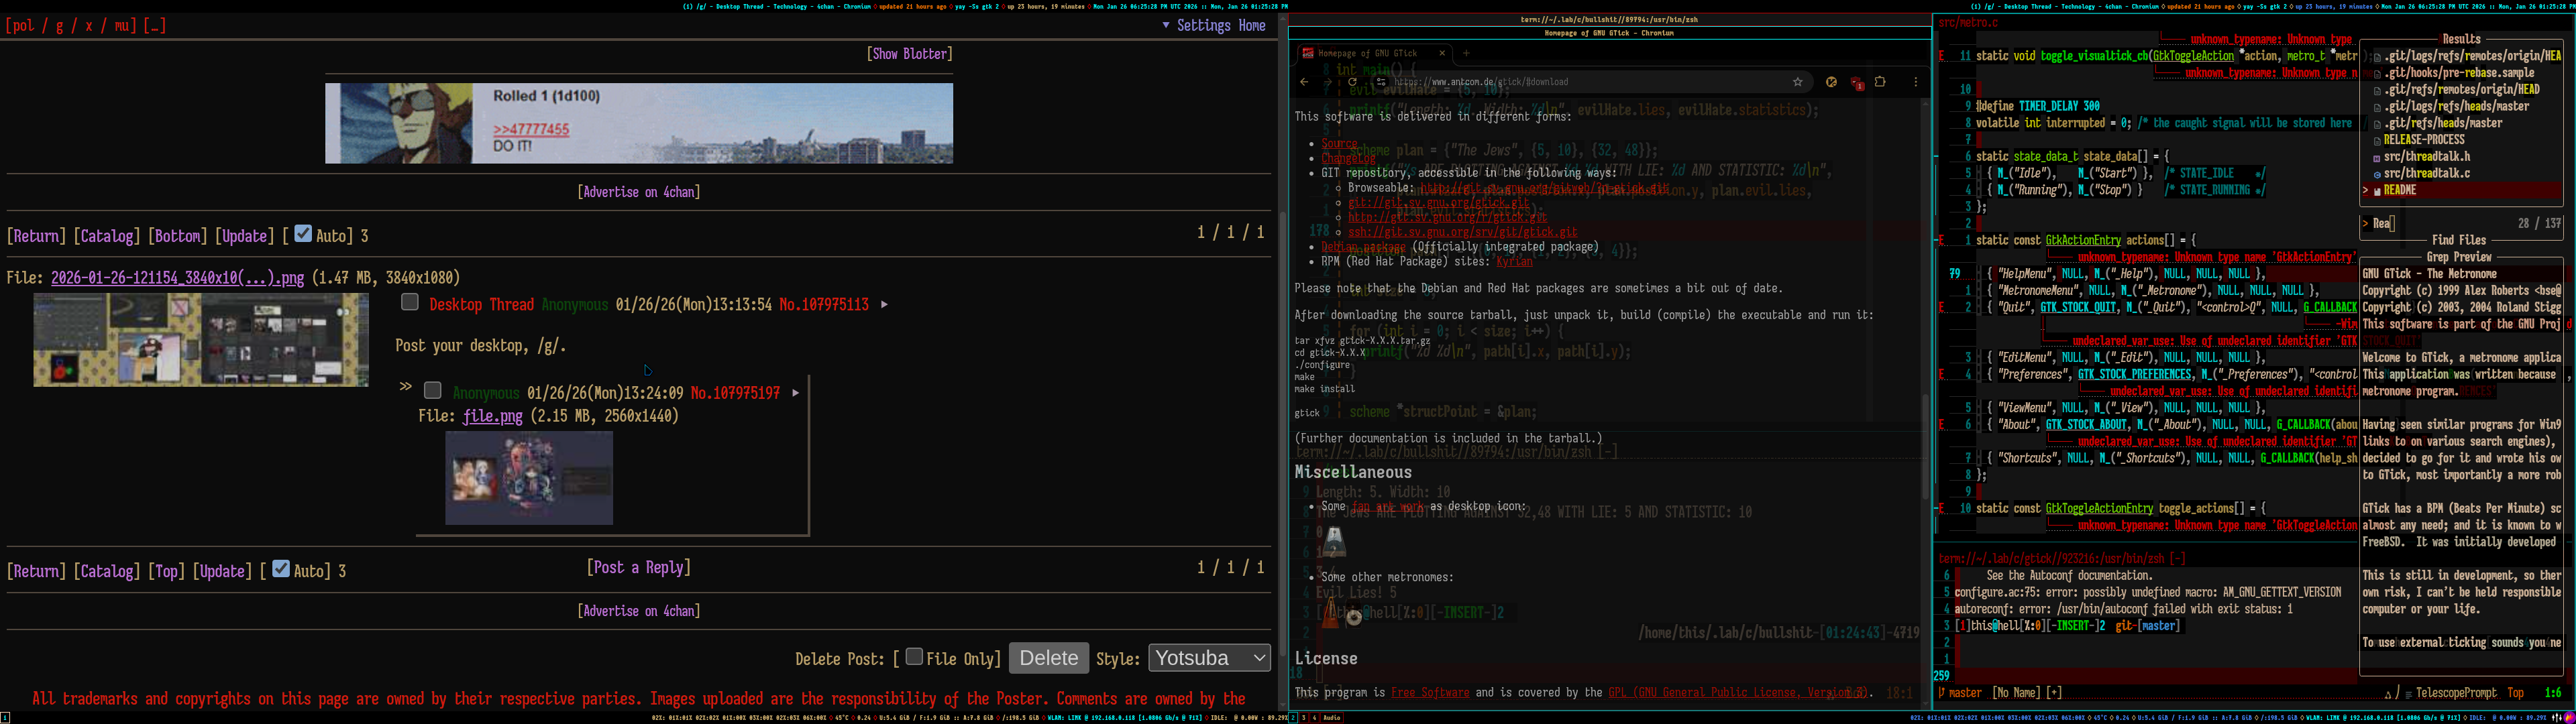Open the extensions puzzle icon
The height and width of the screenshot is (724, 2576).
pos(1880,82)
